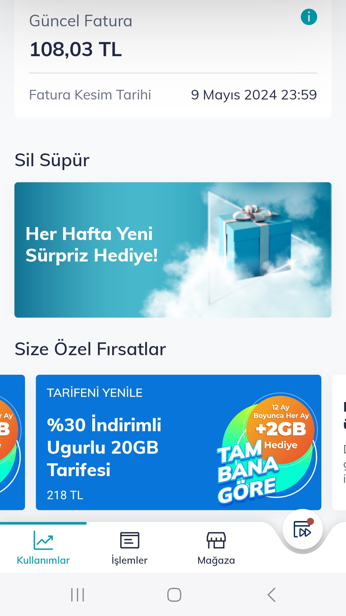Tap the Android recent apps button
Viewport: 346px width, 616px height.
pos(78,595)
